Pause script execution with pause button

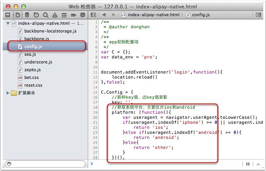(248, 164)
